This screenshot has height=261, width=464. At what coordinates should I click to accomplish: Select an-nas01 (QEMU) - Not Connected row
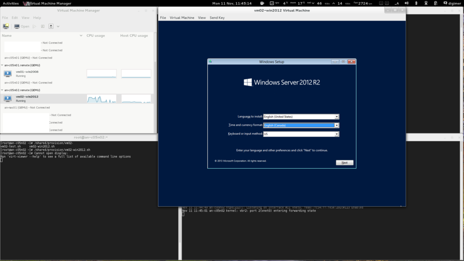[x=27, y=107]
